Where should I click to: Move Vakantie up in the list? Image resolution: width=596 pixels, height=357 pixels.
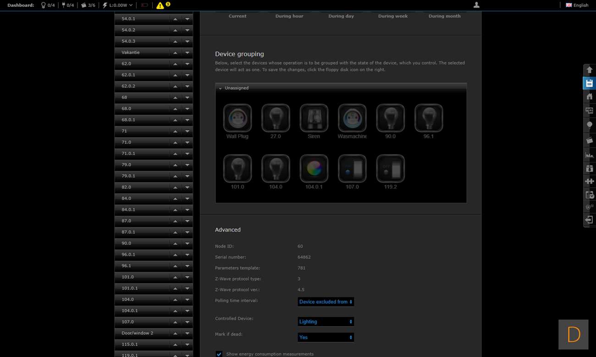(175, 53)
